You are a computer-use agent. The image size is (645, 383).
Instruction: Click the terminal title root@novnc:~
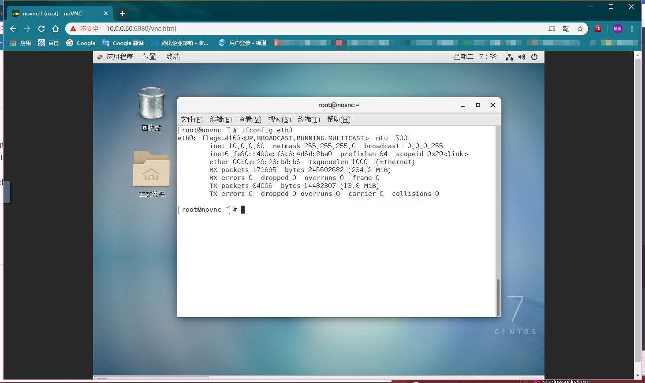(339, 105)
